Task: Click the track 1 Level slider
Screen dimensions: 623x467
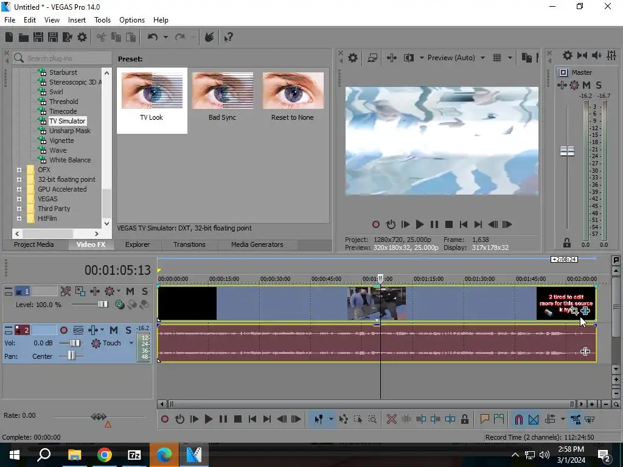Action: pyautogui.click(x=102, y=305)
